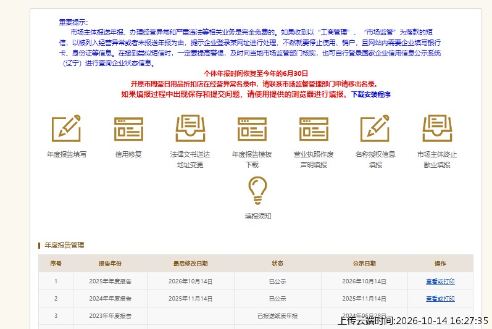492x329 pixels.
Task: Click the 状态 column header
Action: 277,264
